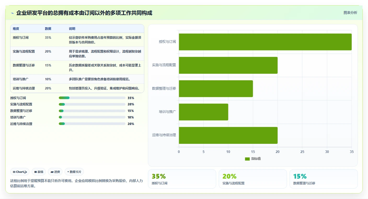Viewport: 368px width, 199px height.
Task: Click the 培训与推广 description about 多团队推广
Action: tap(100, 79)
